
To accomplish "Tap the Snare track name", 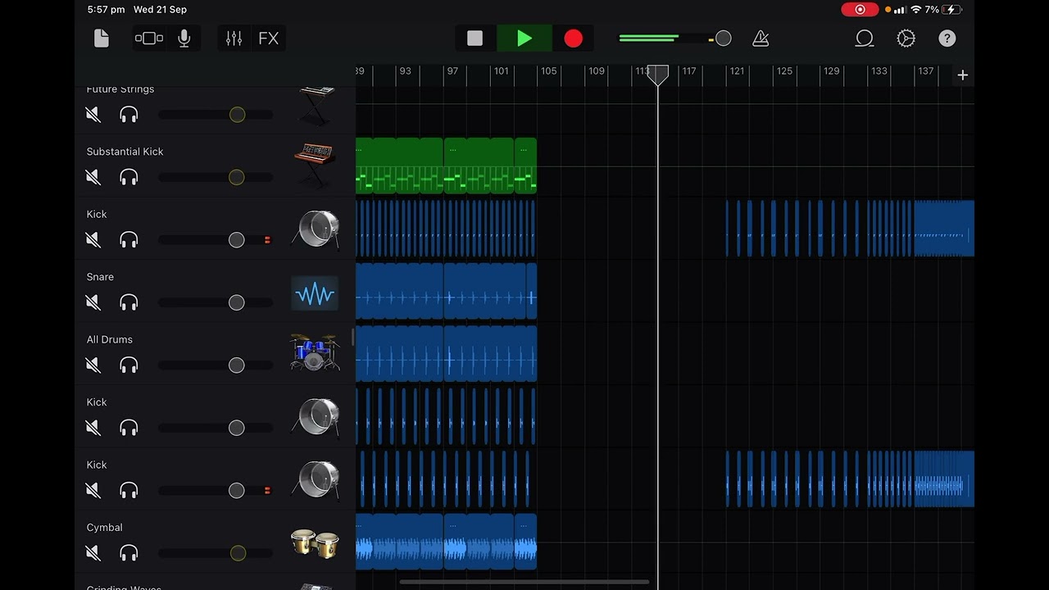I will coord(100,277).
